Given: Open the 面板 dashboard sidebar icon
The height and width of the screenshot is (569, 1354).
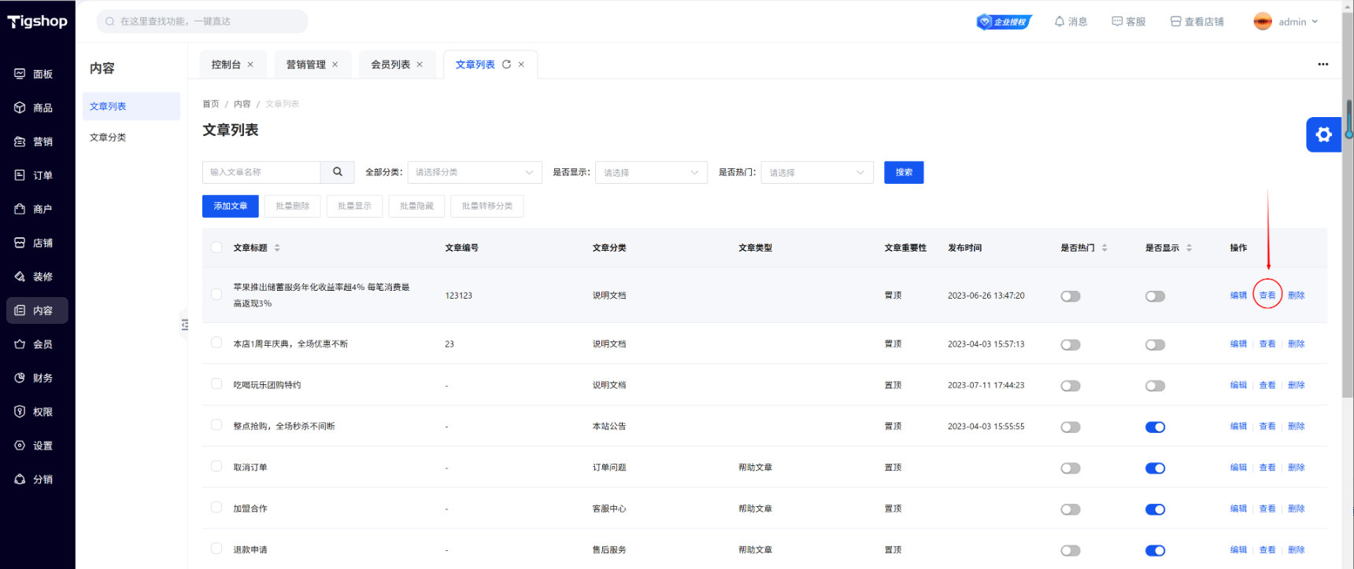Looking at the screenshot, I should [x=20, y=74].
